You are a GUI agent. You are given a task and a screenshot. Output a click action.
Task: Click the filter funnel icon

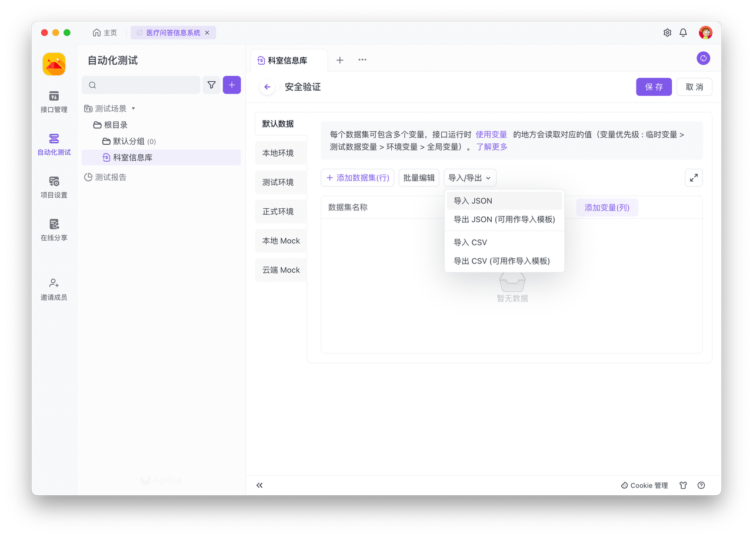click(x=211, y=85)
